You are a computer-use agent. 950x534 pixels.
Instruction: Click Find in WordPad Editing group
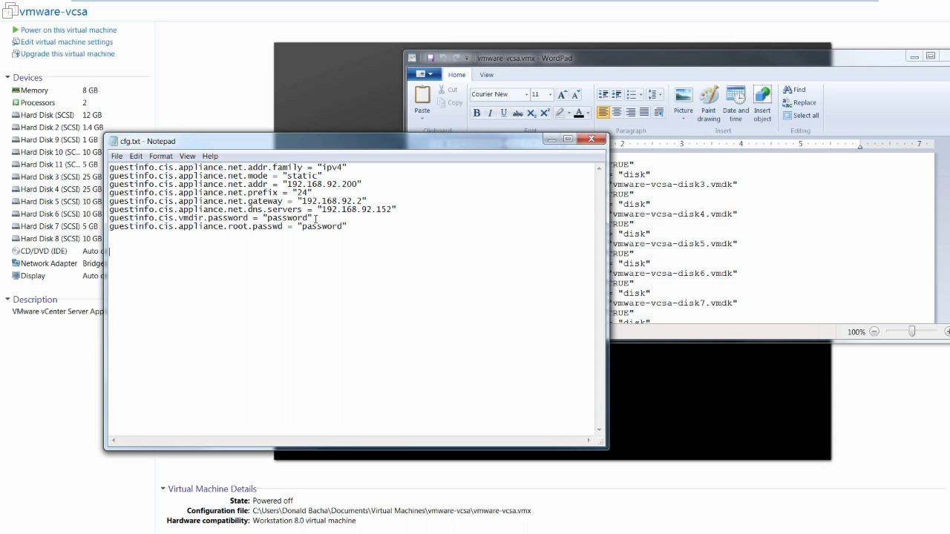pos(794,90)
